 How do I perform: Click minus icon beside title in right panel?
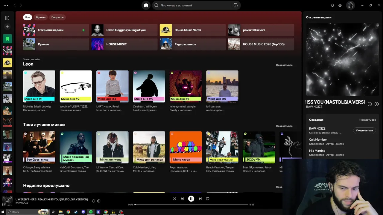click(370, 104)
